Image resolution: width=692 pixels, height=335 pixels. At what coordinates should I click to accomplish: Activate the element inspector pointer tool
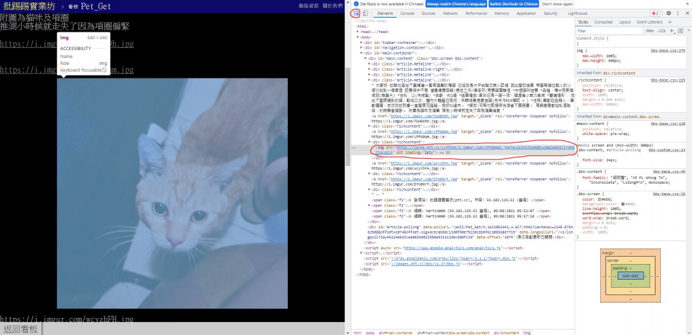(357, 14)
